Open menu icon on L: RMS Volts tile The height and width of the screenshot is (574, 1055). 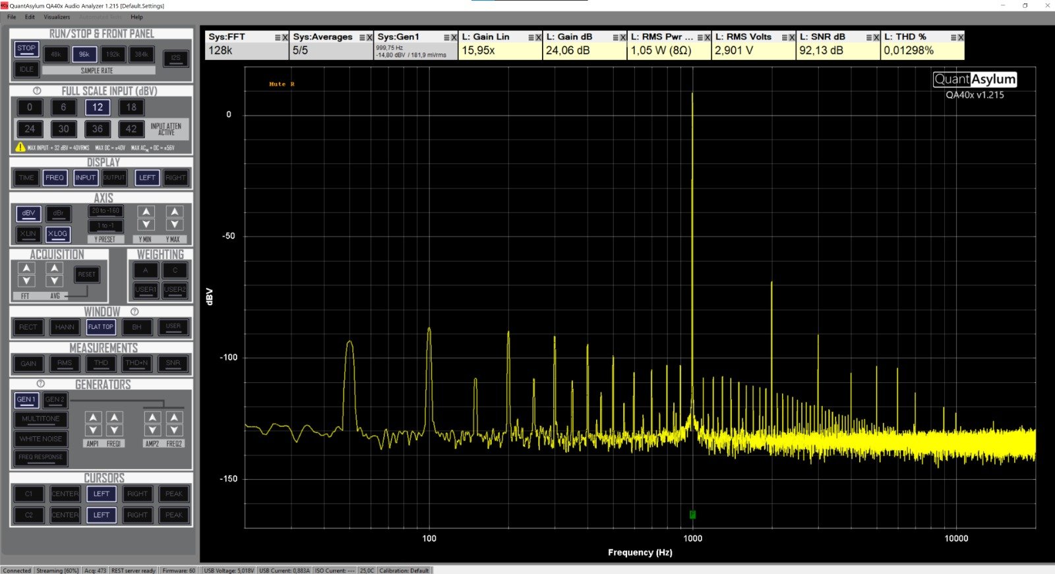tap(784, 38)
